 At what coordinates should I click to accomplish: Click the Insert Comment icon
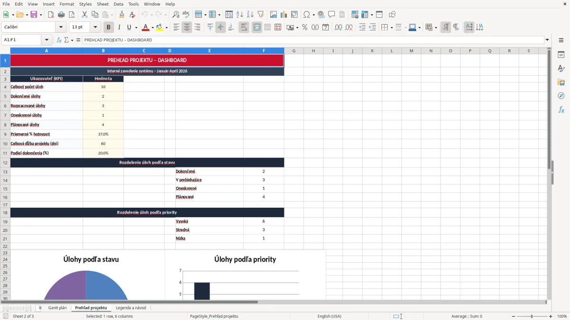pos(332,15)
